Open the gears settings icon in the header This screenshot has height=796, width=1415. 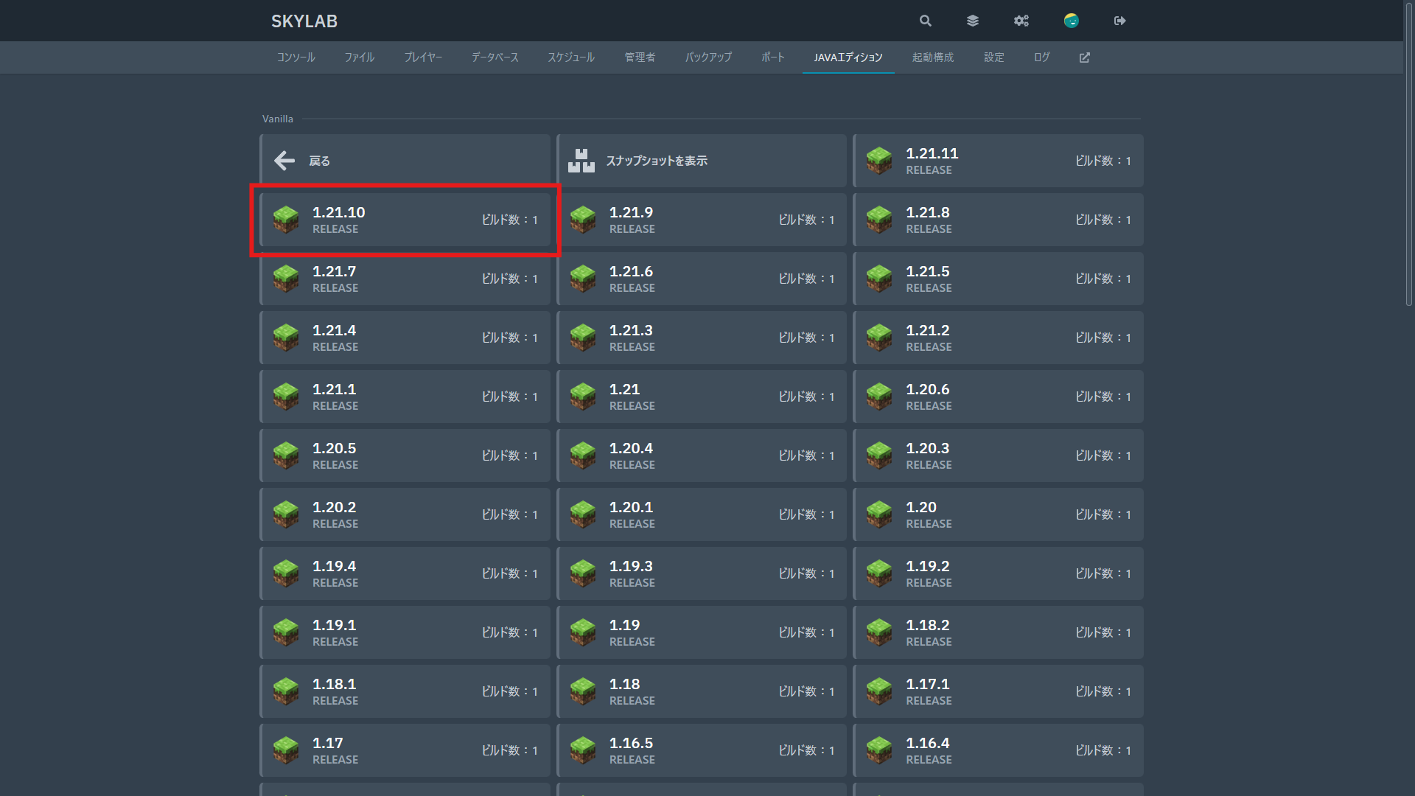pos(1021,21)
